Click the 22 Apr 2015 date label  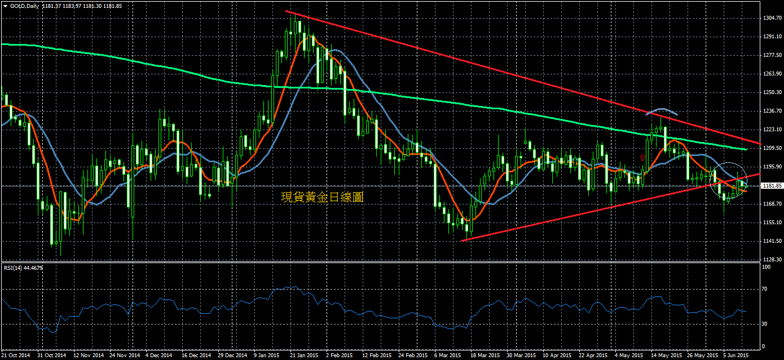[593, 355]
